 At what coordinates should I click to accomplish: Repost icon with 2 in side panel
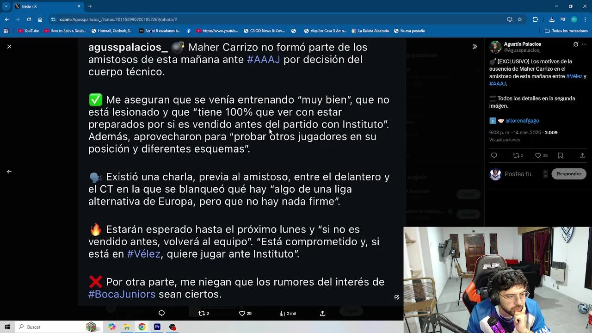click(x=518, y=156)
